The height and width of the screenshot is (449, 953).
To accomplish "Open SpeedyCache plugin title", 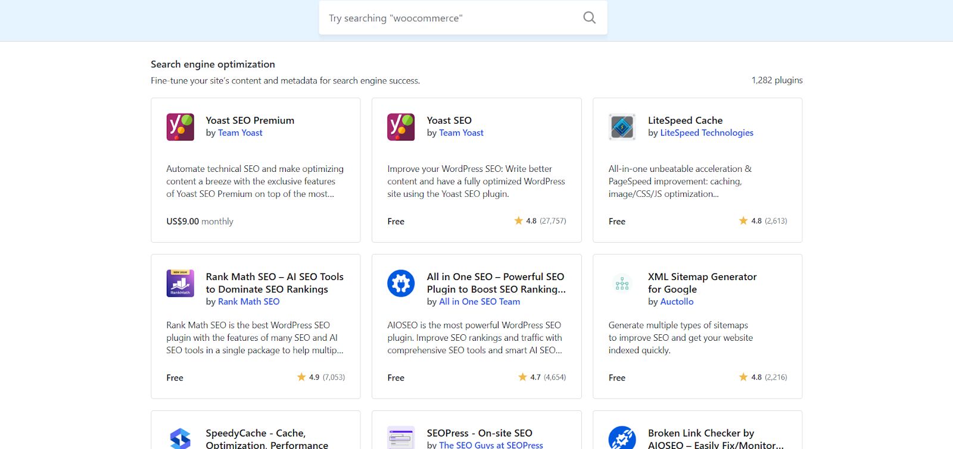I will 267,439.
